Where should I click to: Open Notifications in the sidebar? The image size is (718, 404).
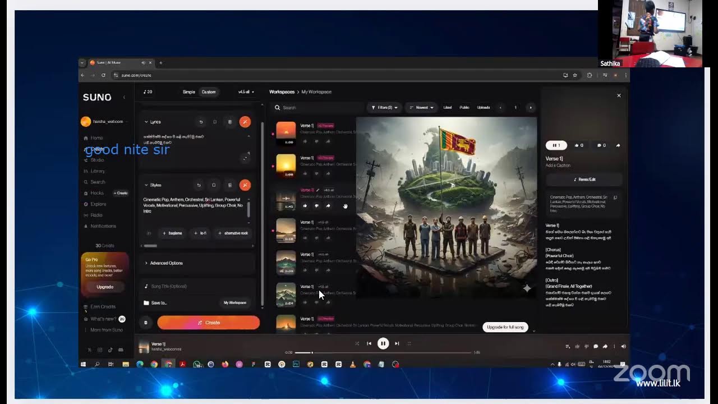coord(99,226)
